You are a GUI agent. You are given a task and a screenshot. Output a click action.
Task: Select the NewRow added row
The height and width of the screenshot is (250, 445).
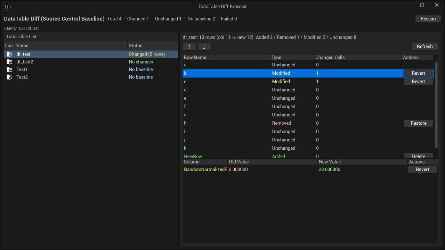click(x=308, y=156)
